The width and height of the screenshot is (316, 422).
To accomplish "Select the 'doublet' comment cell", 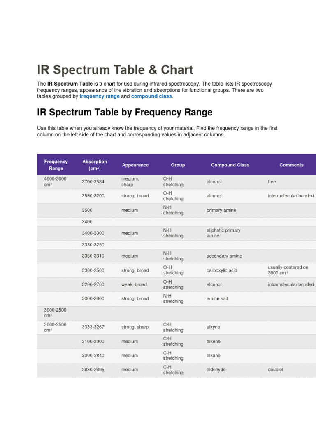I will [x=275, y=370].
